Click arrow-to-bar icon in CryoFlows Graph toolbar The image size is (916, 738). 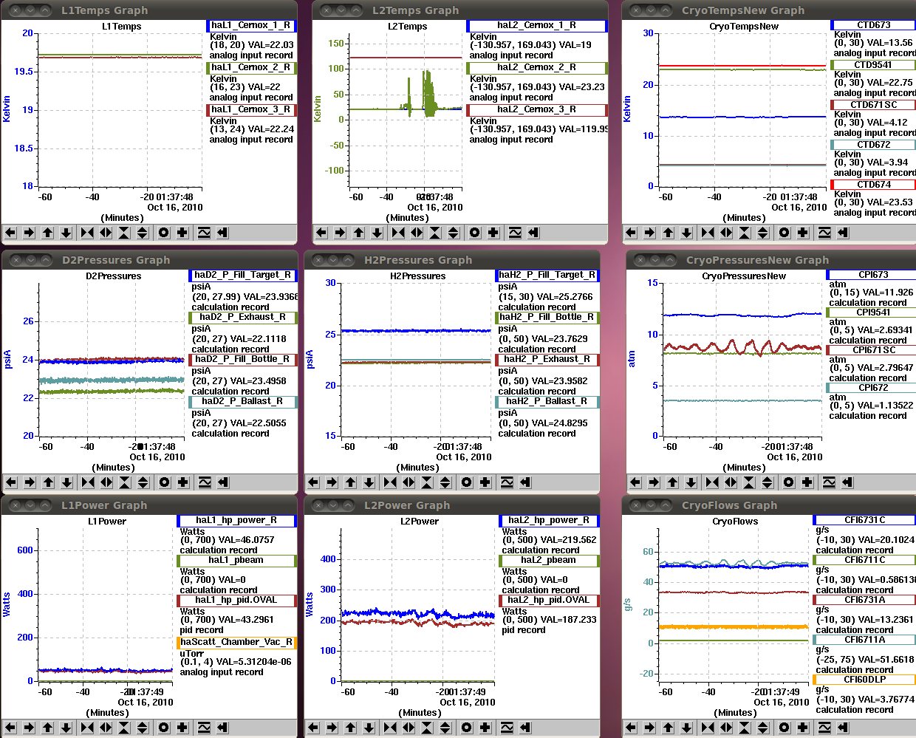pyautogui.click(x=843, y=728)
